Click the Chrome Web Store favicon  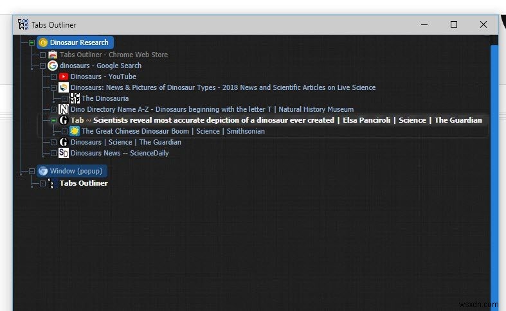click(x=53, y=55)
